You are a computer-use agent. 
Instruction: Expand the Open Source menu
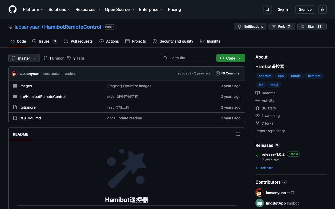120,9
